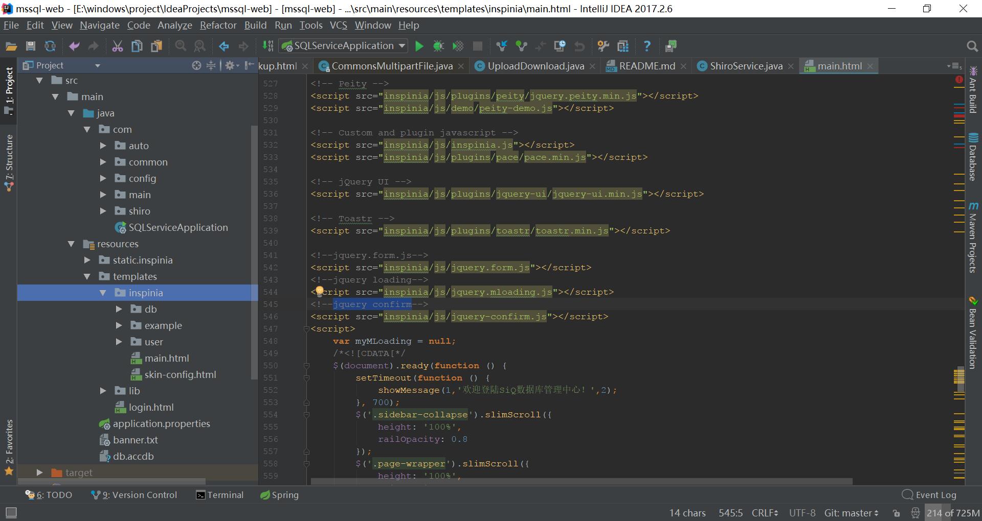Click the Git: master branch widget

851,513
